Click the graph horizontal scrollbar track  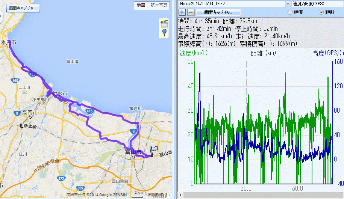[x=263, y=196]
